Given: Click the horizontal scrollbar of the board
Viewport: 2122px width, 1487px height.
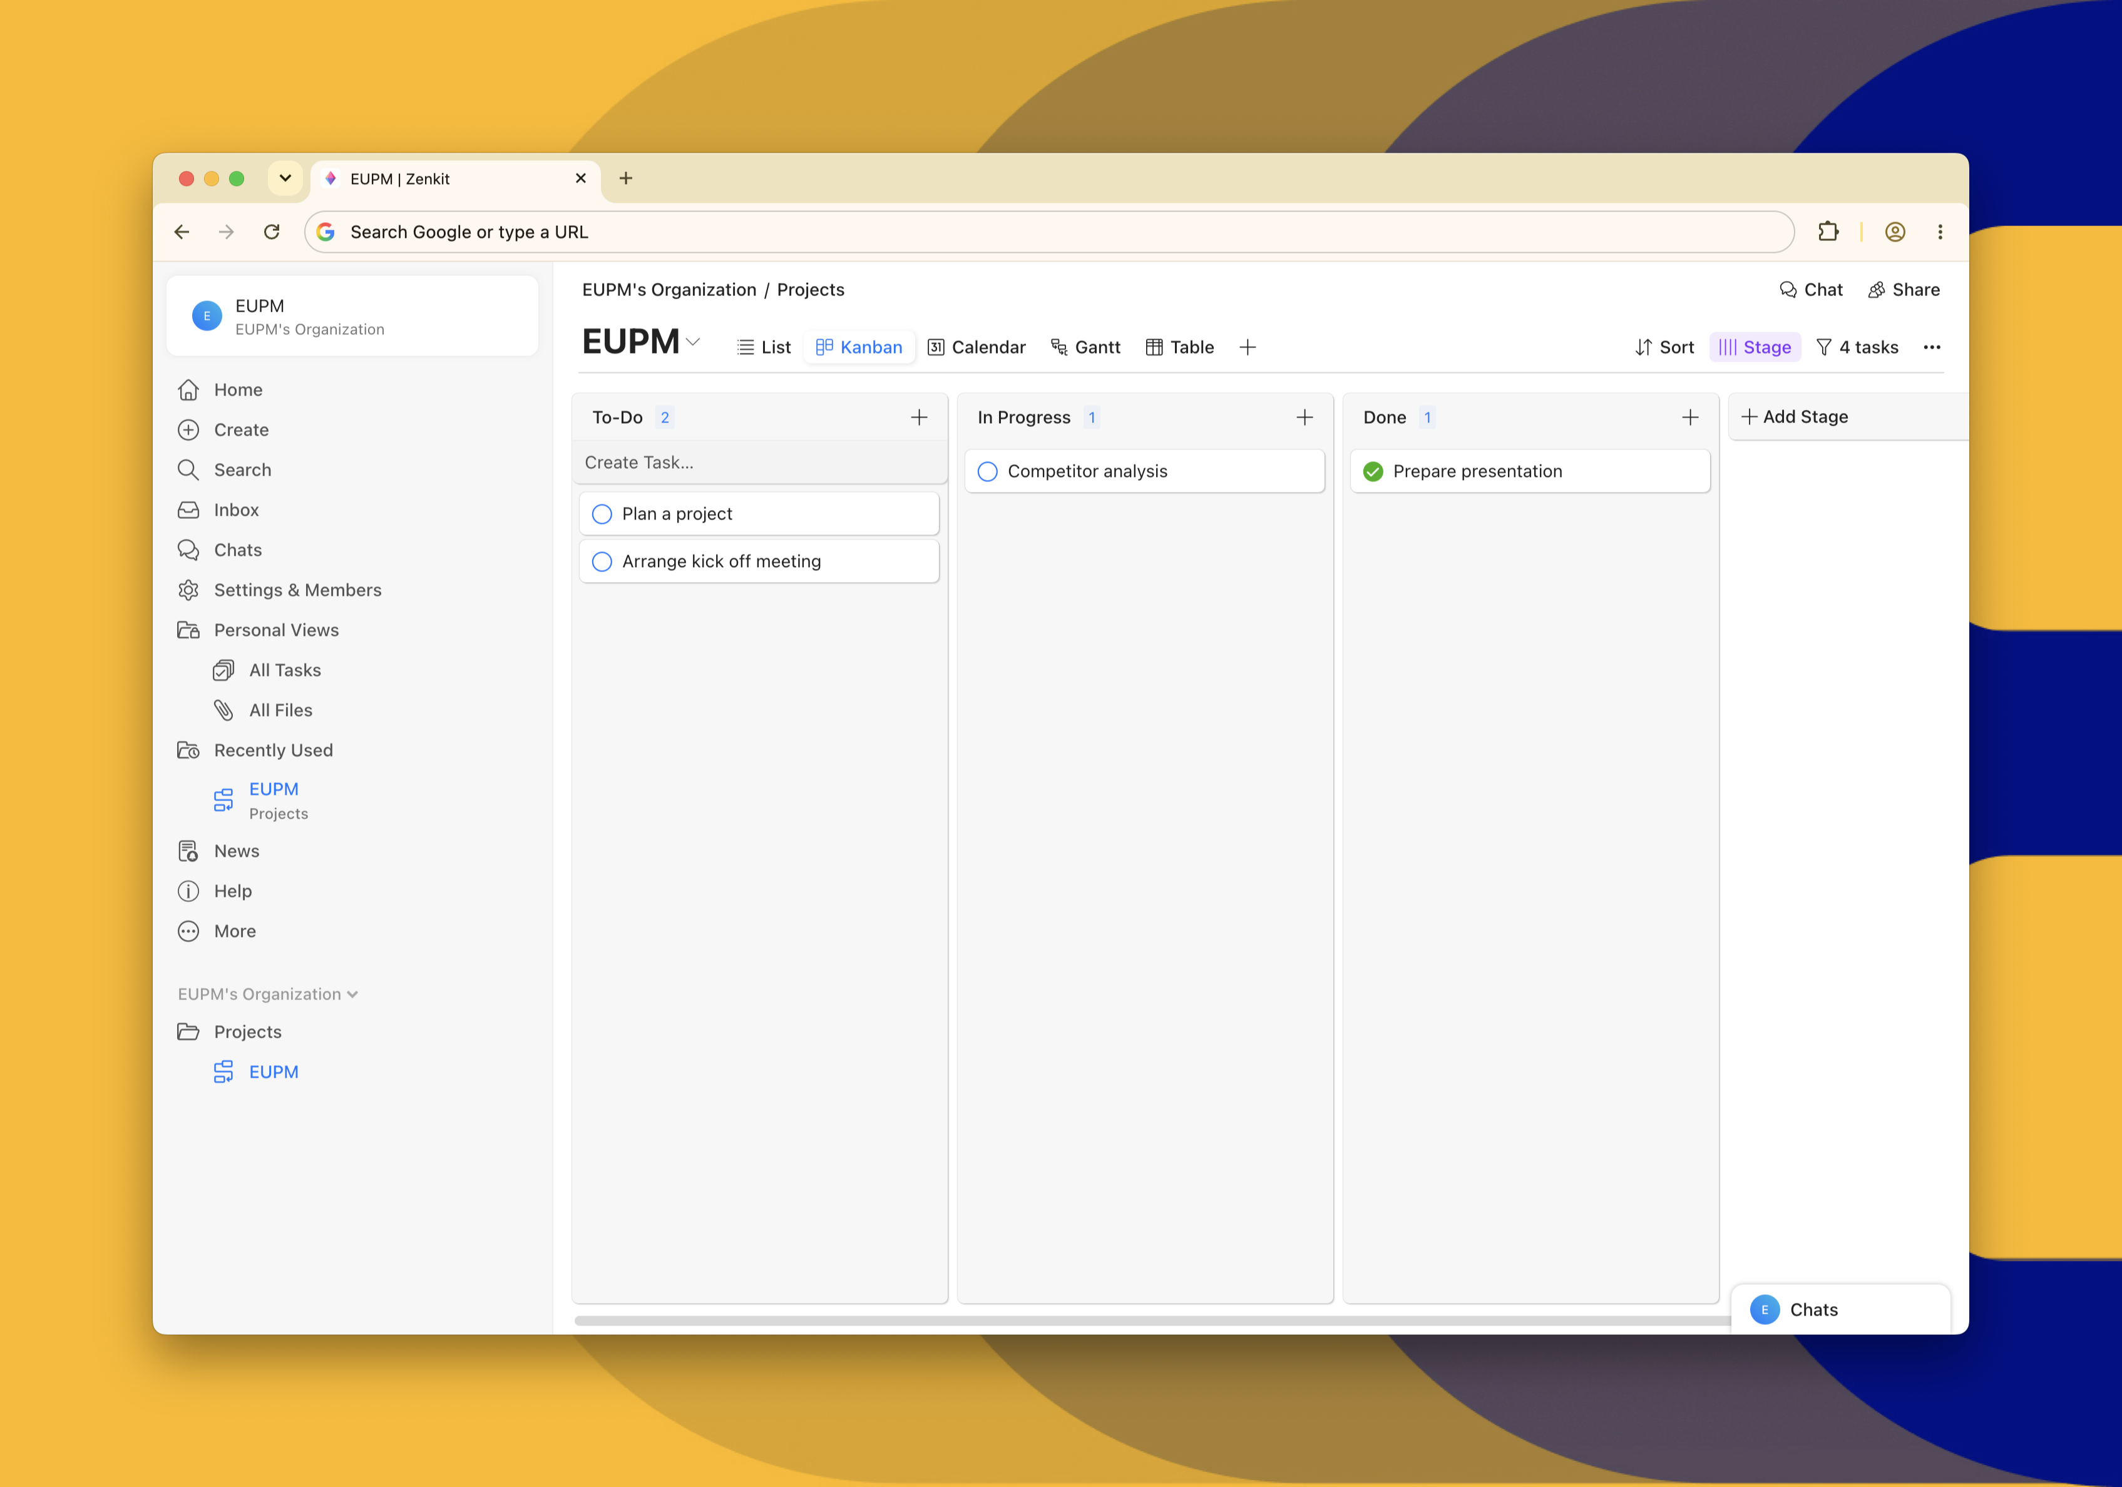Looking at the screenshot, I should 1152,1321.
